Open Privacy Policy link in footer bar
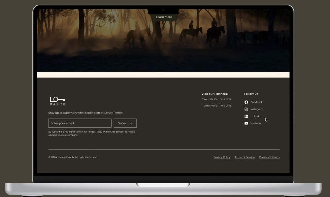Image resolution: width=330 pixels, height=197 pixels. point(222,157)
